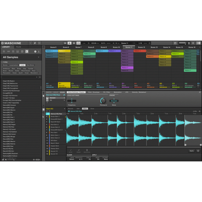The image size is (202, 202).
Task: Select the Scene 14 column header
Action: 167,47
